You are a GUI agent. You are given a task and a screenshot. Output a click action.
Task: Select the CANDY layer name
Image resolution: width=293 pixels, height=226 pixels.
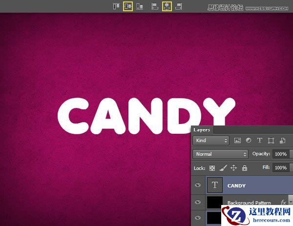236,185
